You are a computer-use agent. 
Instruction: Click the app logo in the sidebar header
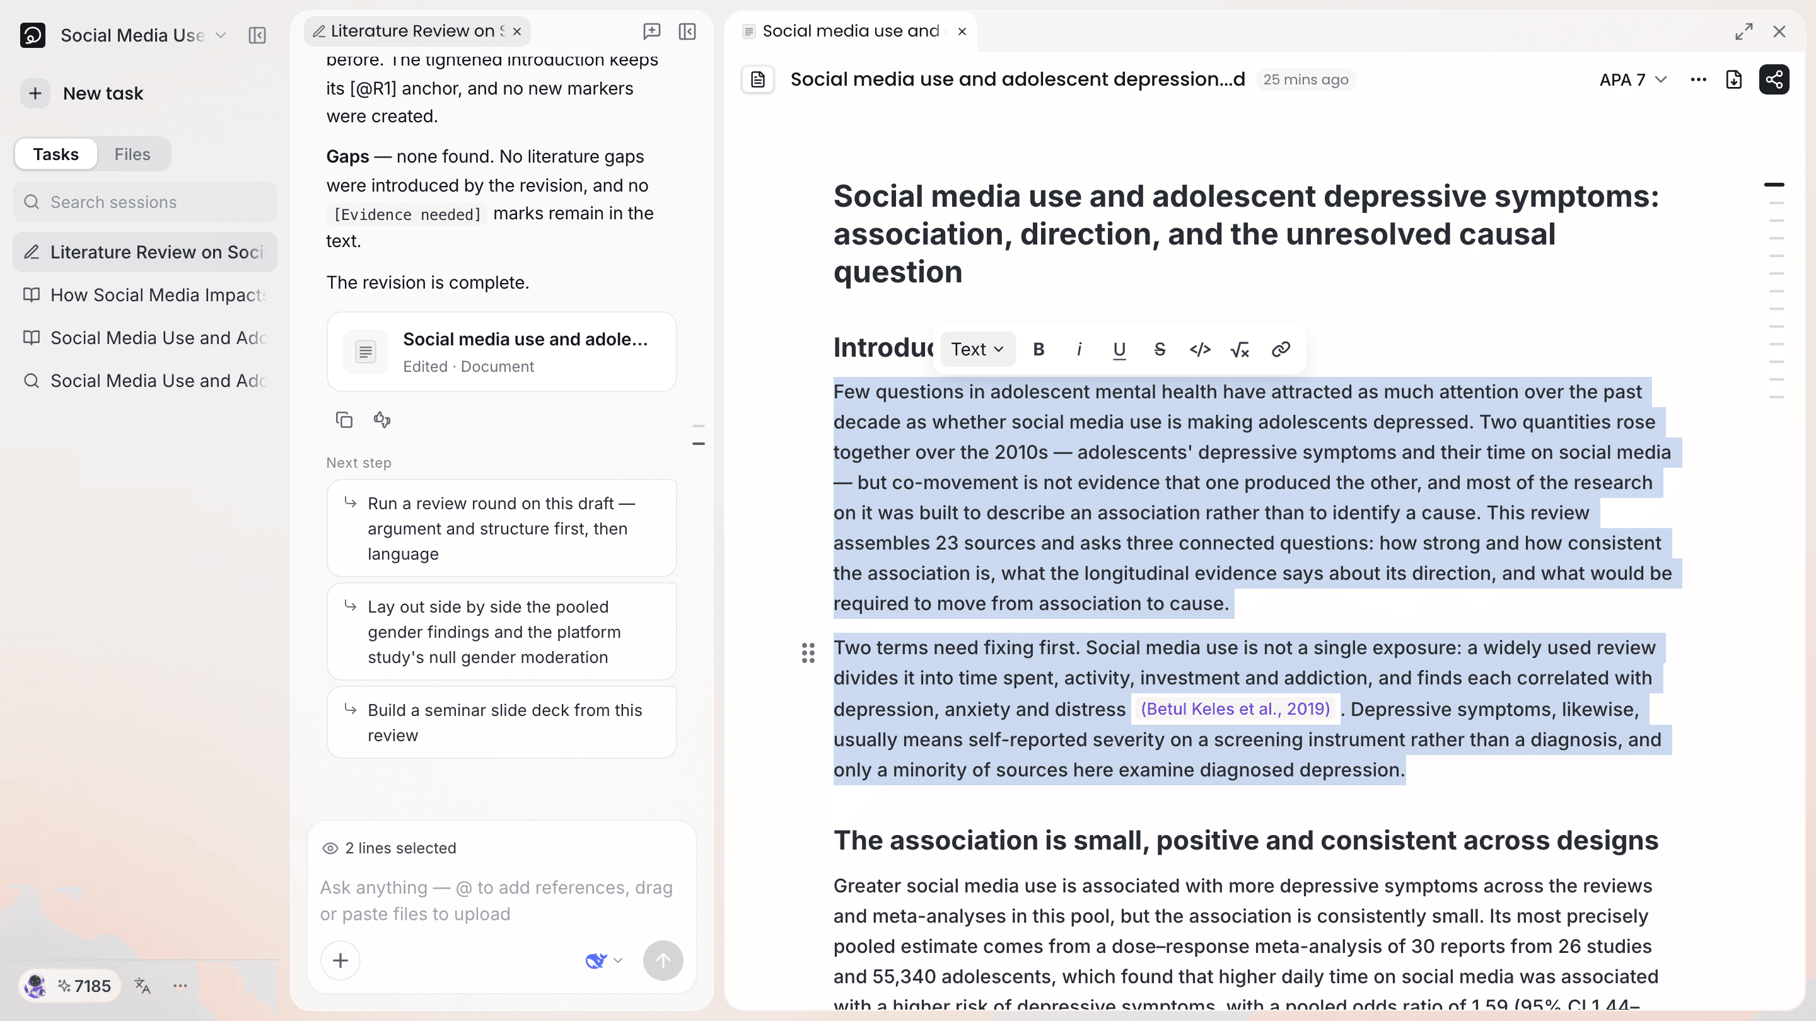(x=32, y=35)
